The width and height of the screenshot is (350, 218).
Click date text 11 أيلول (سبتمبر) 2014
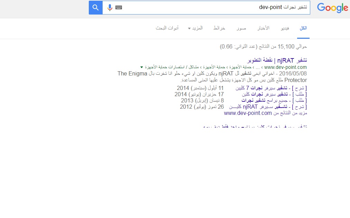click(x=200, y=88)
